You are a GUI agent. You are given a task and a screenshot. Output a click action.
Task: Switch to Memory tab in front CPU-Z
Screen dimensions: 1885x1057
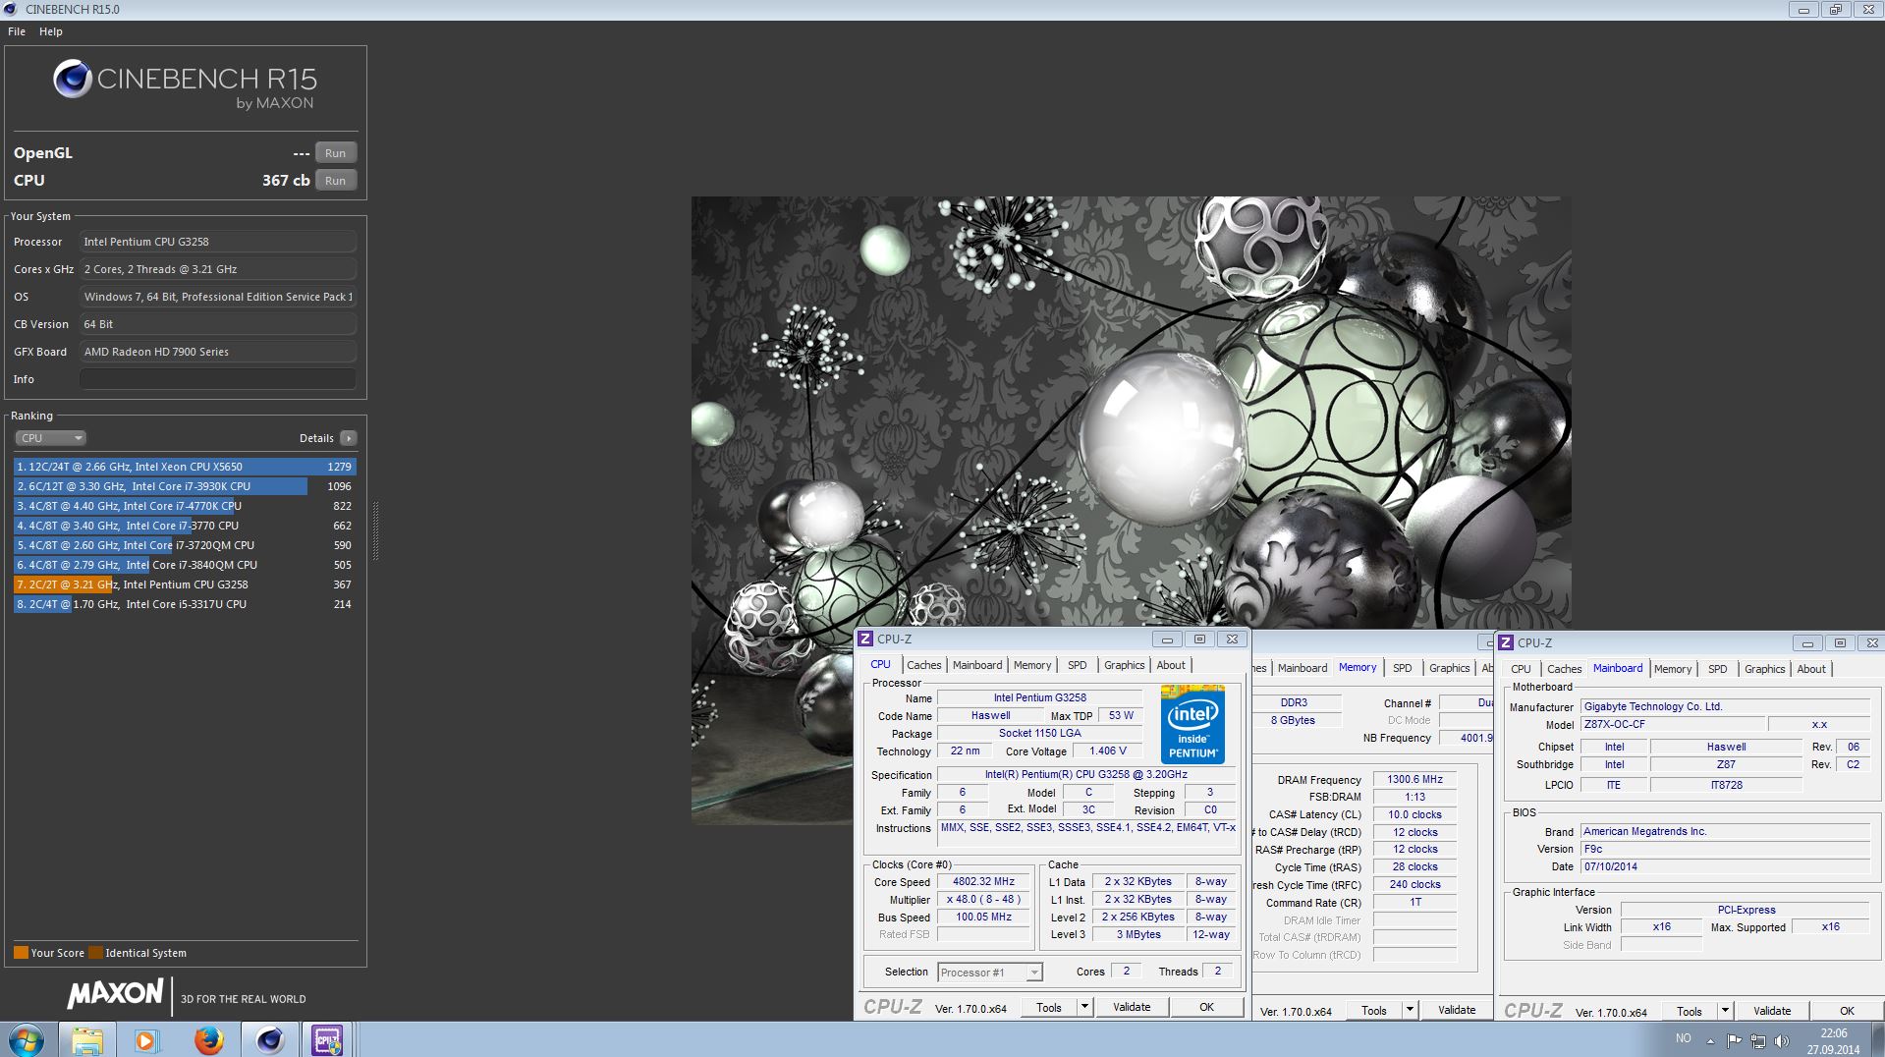pos(1032,665)
